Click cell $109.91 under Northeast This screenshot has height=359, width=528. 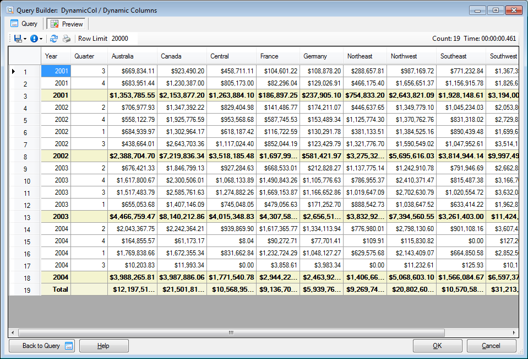[365, 241]
